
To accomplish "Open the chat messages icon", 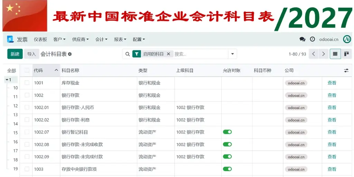I will (302, 39).
